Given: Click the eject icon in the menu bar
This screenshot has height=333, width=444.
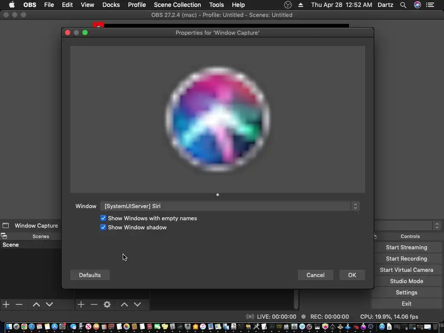Looking at the screenshot, I should 301,5.
